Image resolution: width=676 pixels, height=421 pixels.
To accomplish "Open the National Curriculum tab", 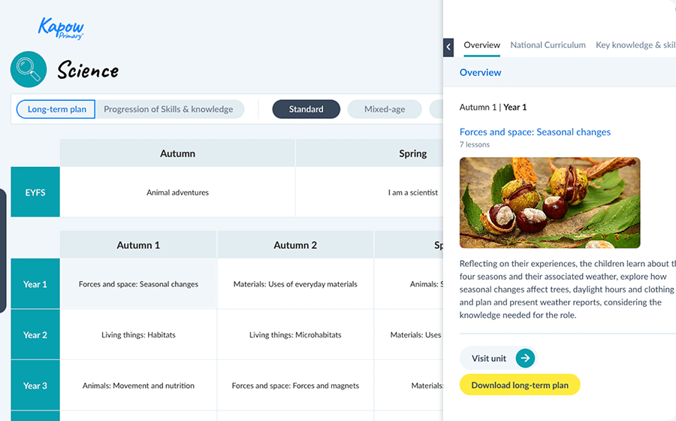I will click(548, 45).
